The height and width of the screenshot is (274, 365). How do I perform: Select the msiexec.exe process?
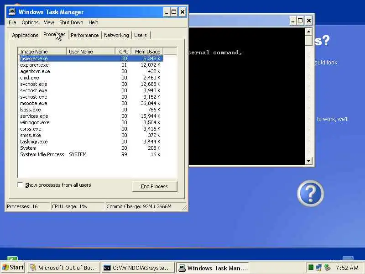pos(91,58)
